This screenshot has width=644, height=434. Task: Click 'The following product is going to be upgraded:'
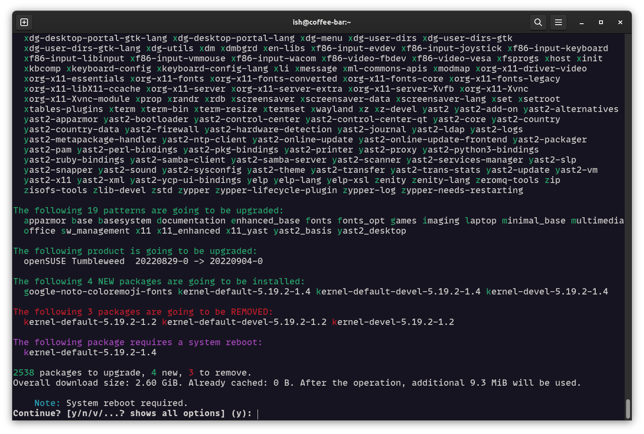pyautogui.click(x=135, y=251)
